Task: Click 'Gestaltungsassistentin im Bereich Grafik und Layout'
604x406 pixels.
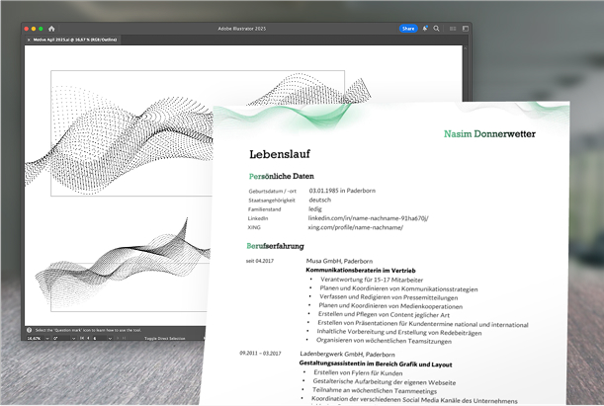Action: tap(376, 364)
